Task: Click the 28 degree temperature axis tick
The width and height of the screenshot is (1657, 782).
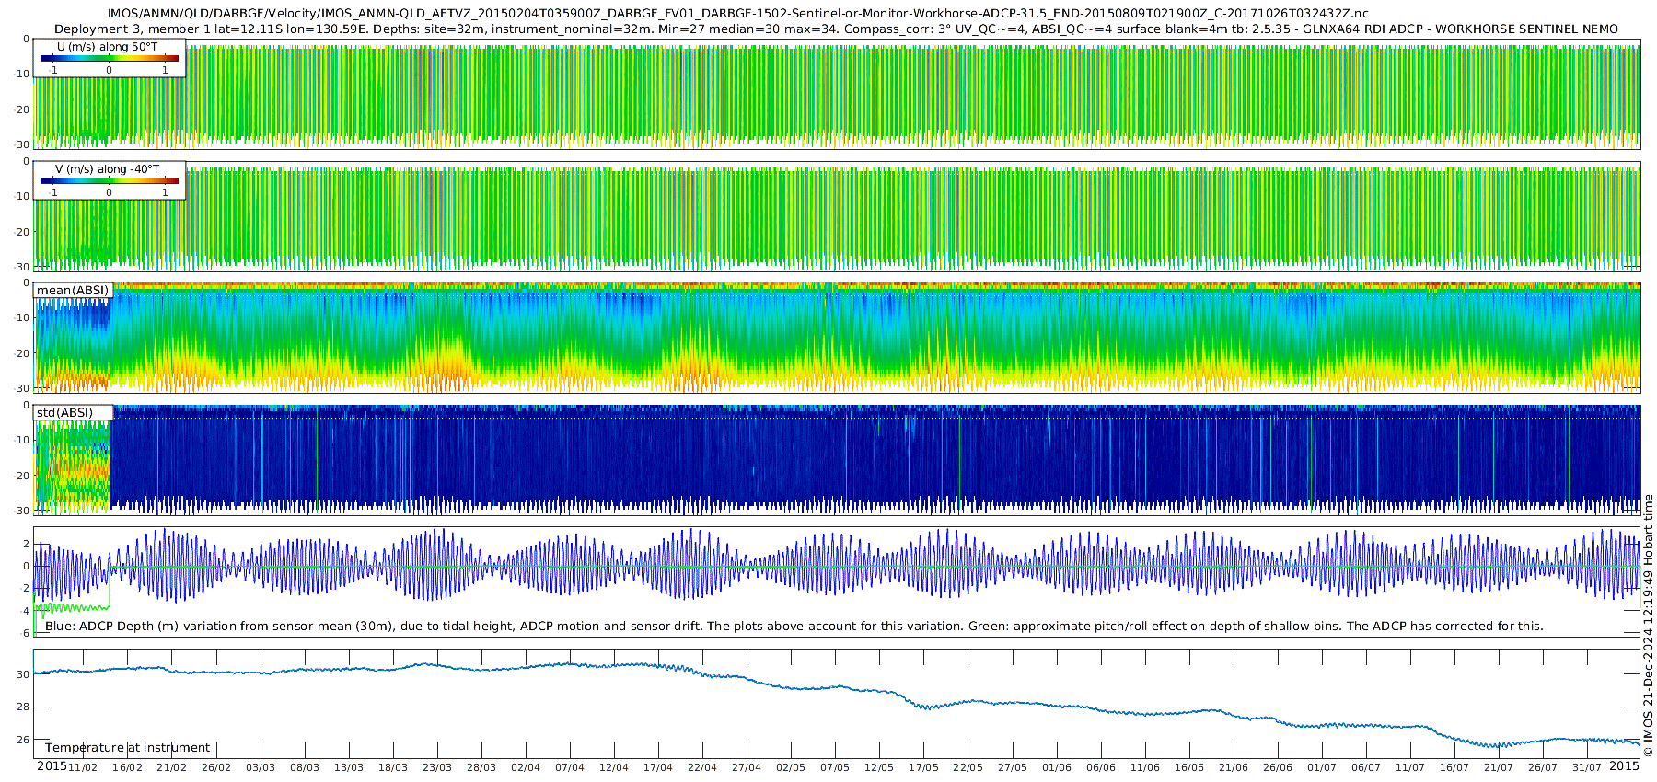Action: tap(23, 707)
